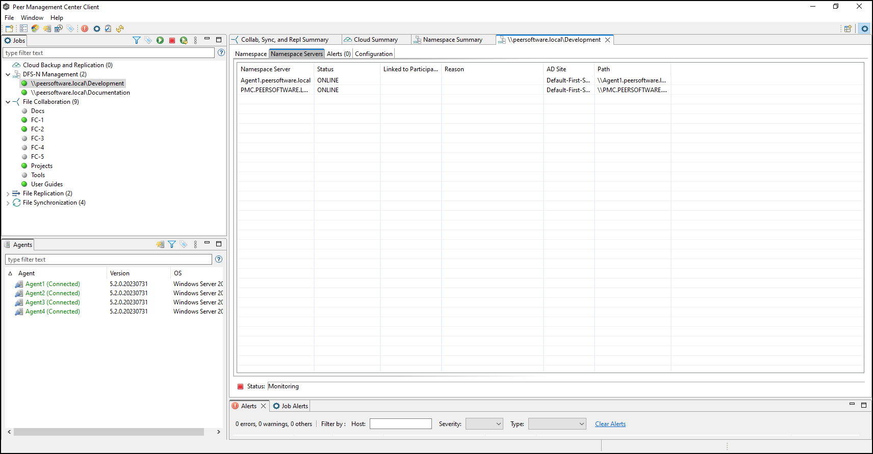Click the red alert icon in main toolbar
The width and height of the screenshot is (873, 454).
point(85,29)
